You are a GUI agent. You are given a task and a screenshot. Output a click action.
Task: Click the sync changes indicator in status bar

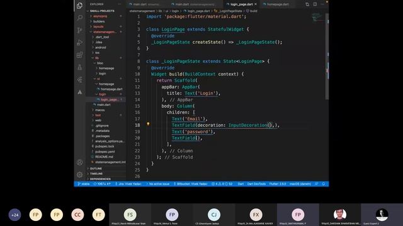[102, 184]
